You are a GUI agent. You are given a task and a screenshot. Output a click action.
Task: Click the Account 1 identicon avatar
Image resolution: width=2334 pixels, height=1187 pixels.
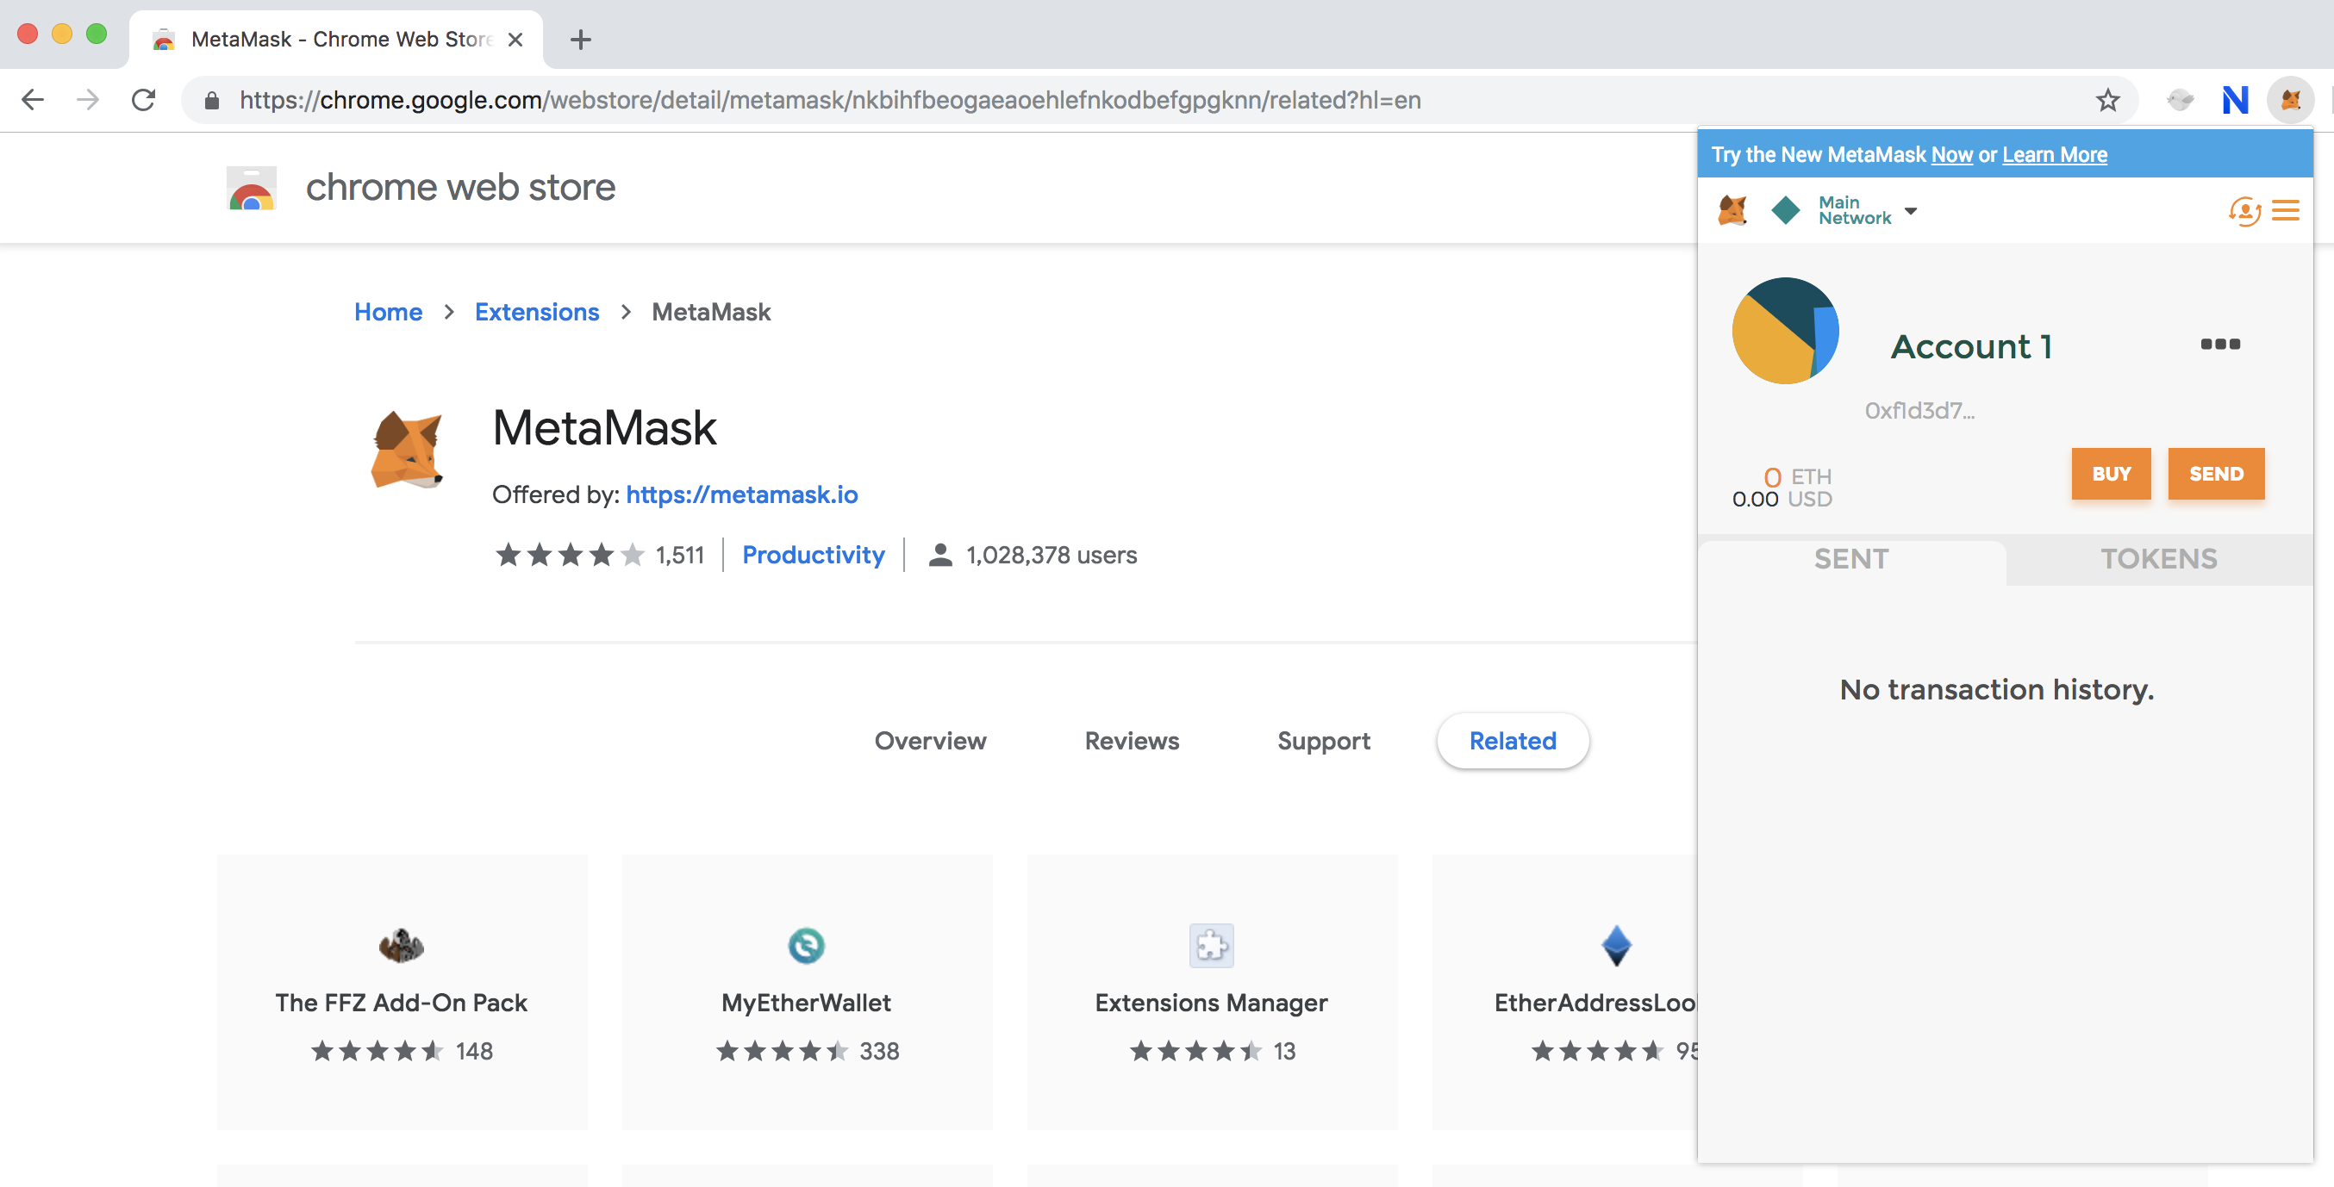point(1785,331)
